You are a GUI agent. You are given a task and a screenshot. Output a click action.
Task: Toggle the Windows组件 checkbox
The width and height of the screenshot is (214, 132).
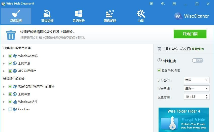[x=10, y=102]
